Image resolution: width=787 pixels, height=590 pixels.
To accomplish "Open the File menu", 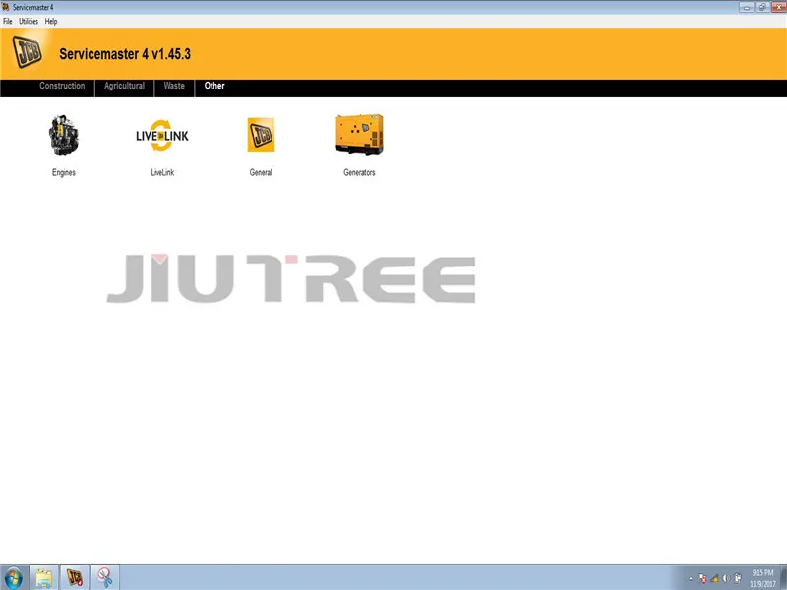I will 8,21.
